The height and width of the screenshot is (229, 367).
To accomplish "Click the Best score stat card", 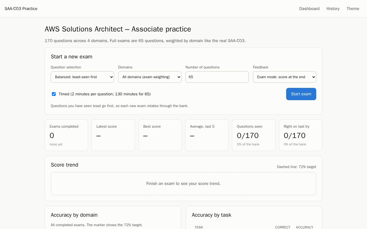I will coord(160,135).
